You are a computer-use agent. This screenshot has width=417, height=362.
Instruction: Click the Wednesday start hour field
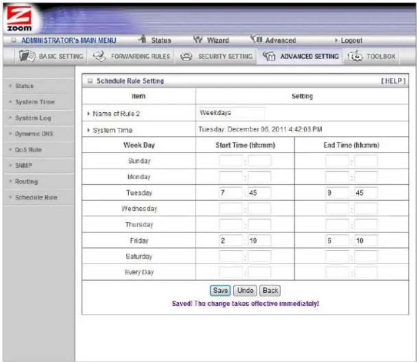pyautogui.click(x=231, y=209)
